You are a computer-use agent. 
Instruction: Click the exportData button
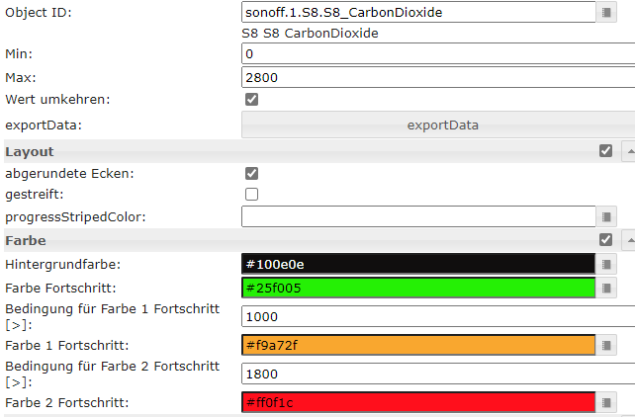442,125
